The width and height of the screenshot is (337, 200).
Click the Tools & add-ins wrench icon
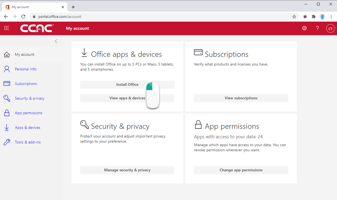(7, 142)
